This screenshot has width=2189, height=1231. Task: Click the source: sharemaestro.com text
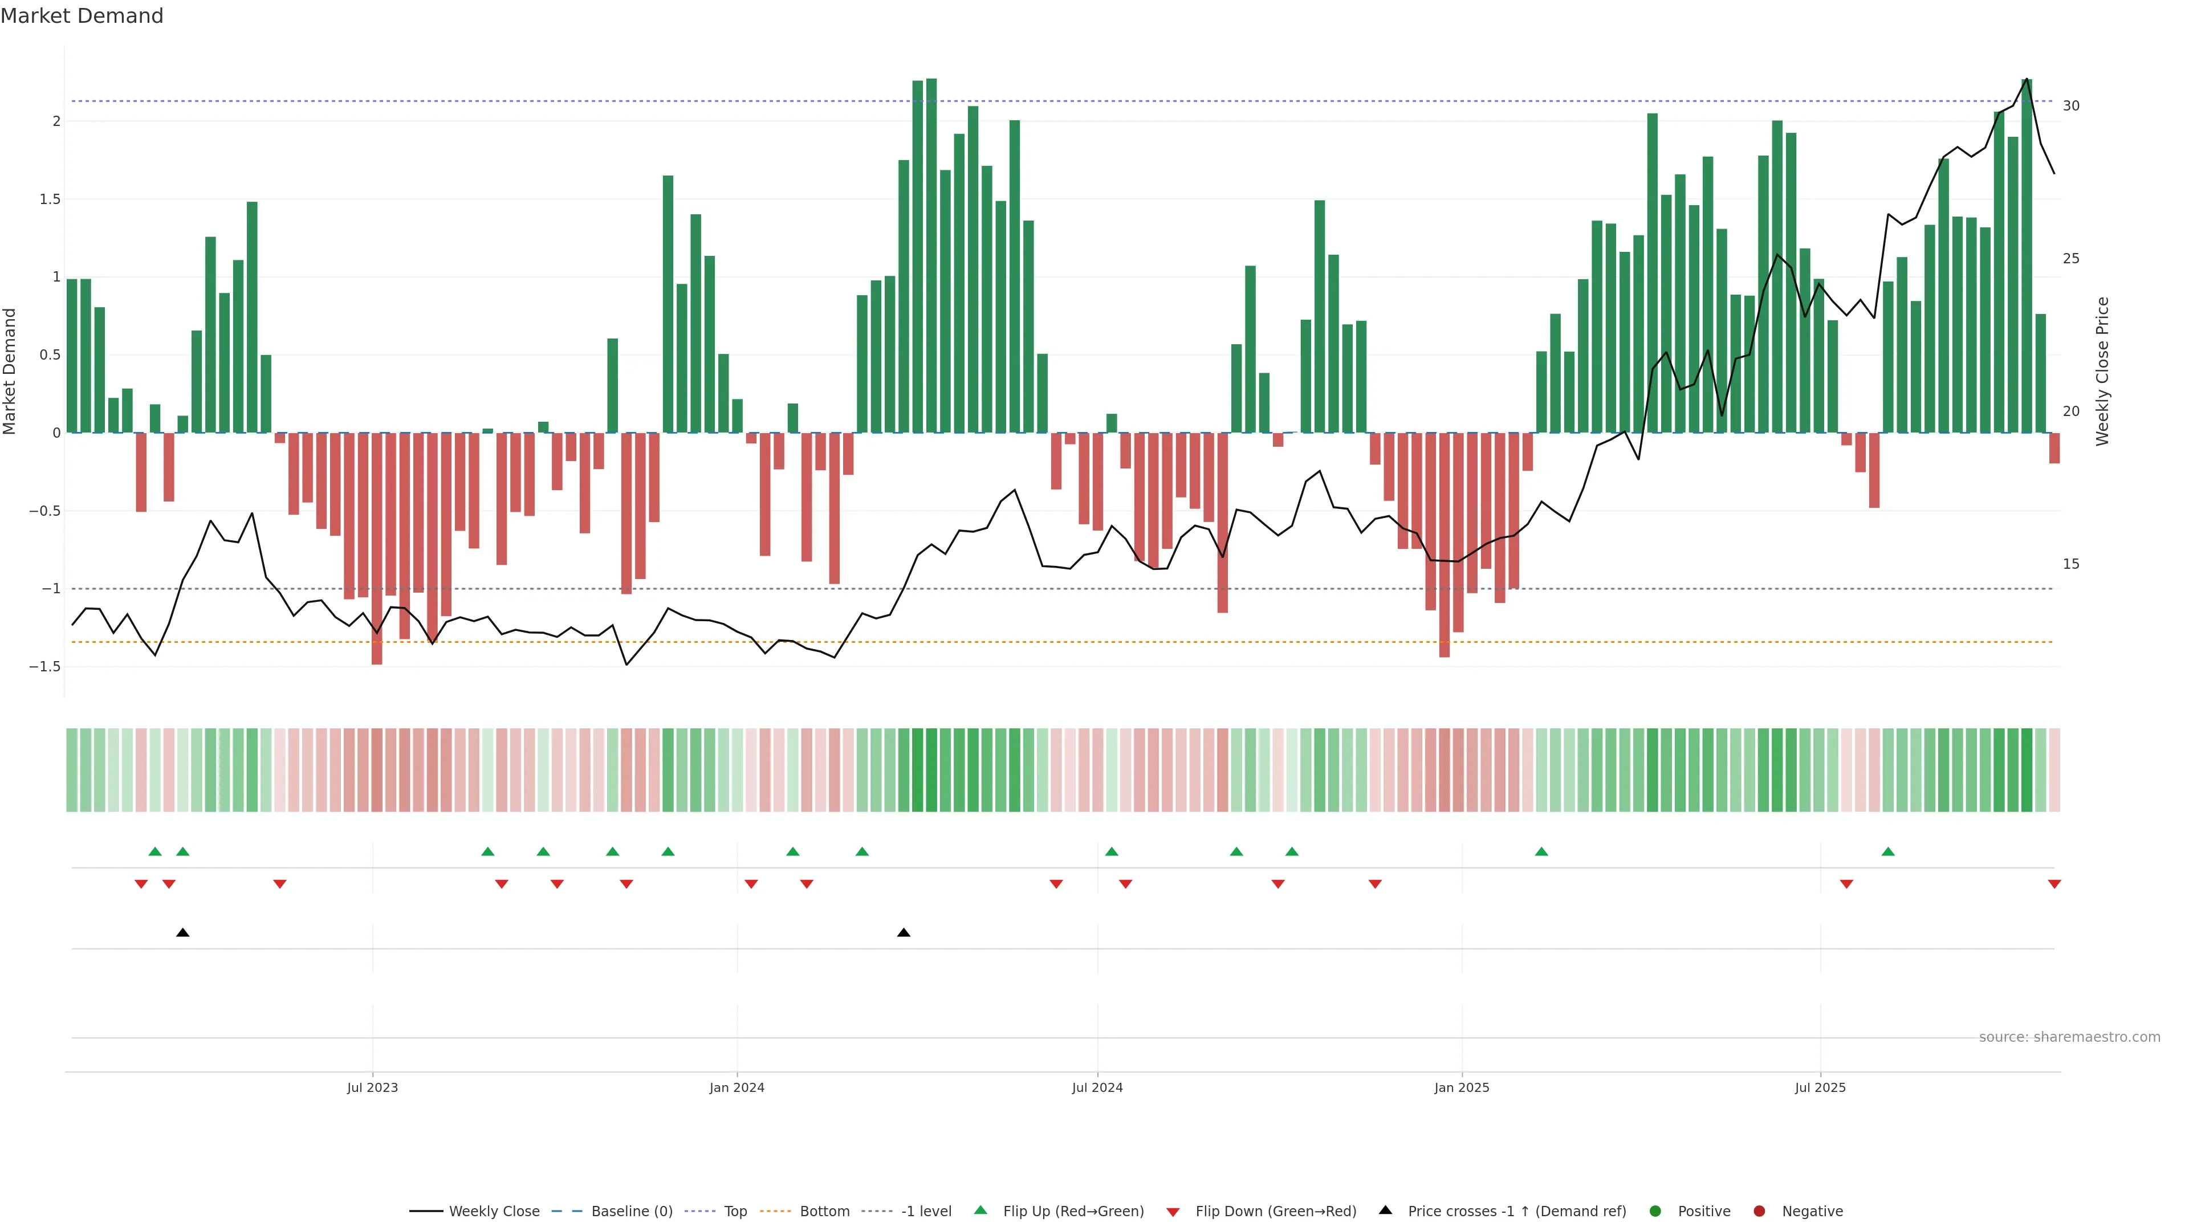tap(2069, 1037)
